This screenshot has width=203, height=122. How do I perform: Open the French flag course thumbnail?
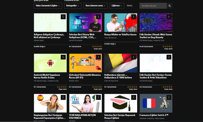coord(156,103)
